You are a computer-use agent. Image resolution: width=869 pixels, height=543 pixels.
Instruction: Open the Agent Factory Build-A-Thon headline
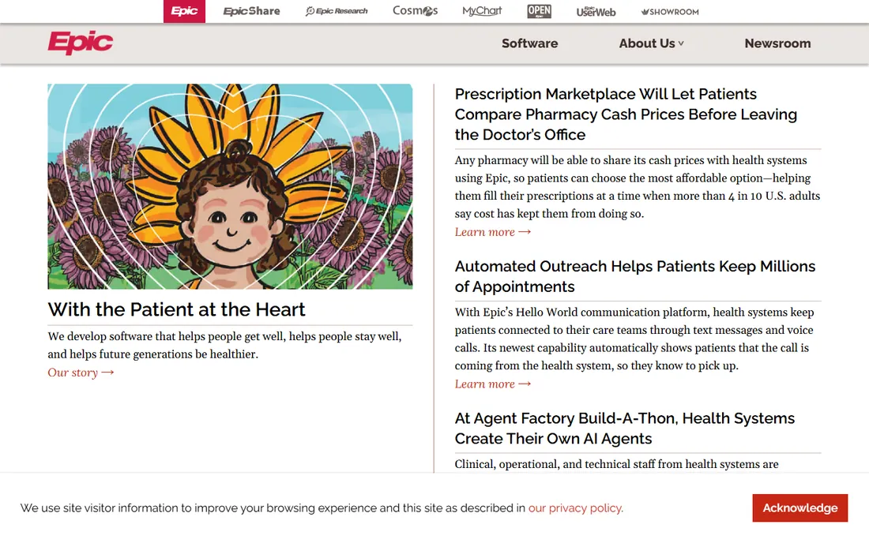pos(625,429)
